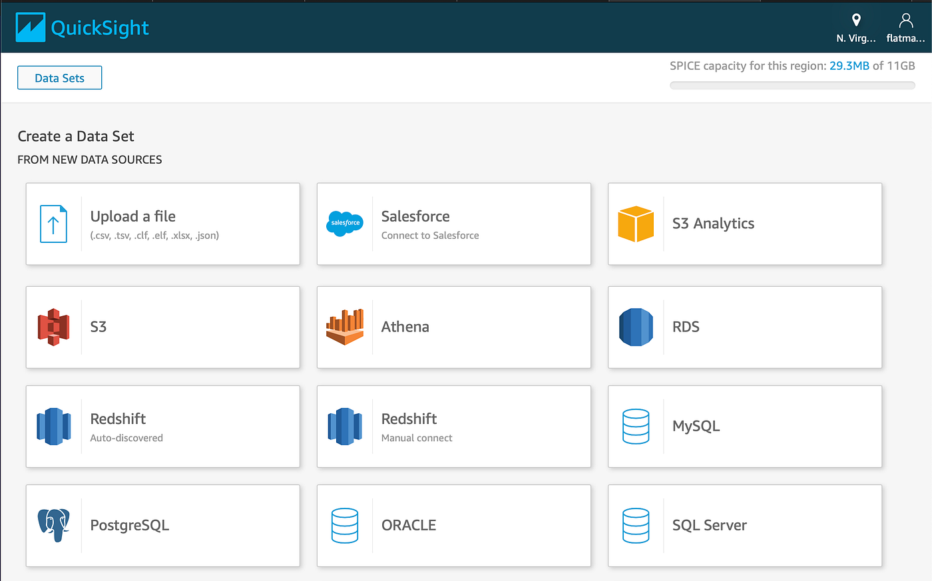Click the Upload a file card
Screen dimensions: 932x581
click(162, 224)
